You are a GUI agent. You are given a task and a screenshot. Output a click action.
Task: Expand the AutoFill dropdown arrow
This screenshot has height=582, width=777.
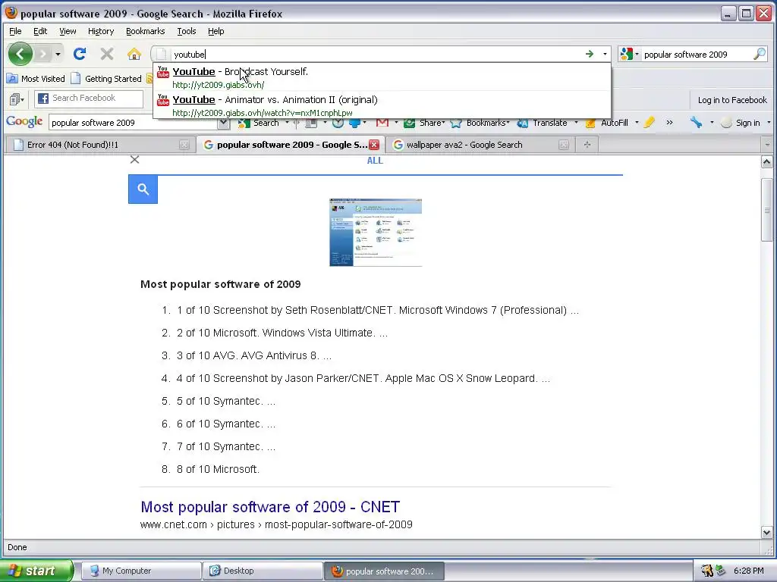click(637, 123)
